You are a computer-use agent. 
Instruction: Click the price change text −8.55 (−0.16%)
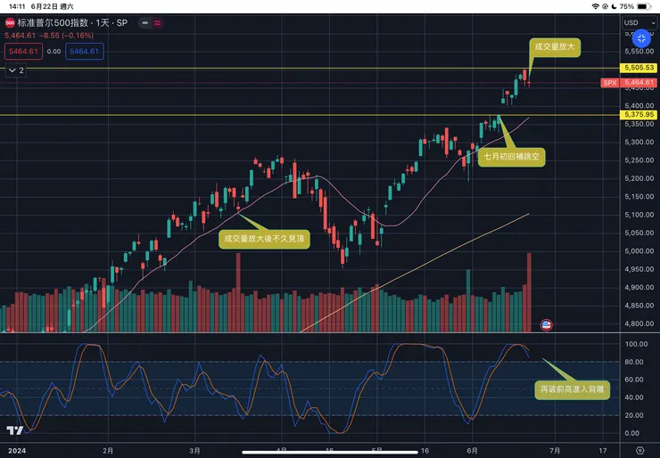66,36
